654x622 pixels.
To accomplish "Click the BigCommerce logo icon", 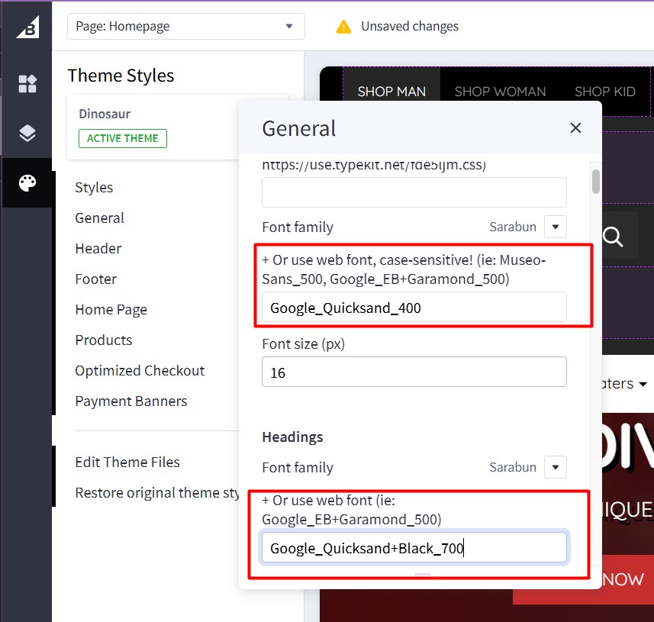I will [x=28, y=27].
